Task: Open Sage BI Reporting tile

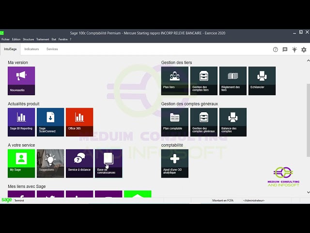Action: point(21,122)
